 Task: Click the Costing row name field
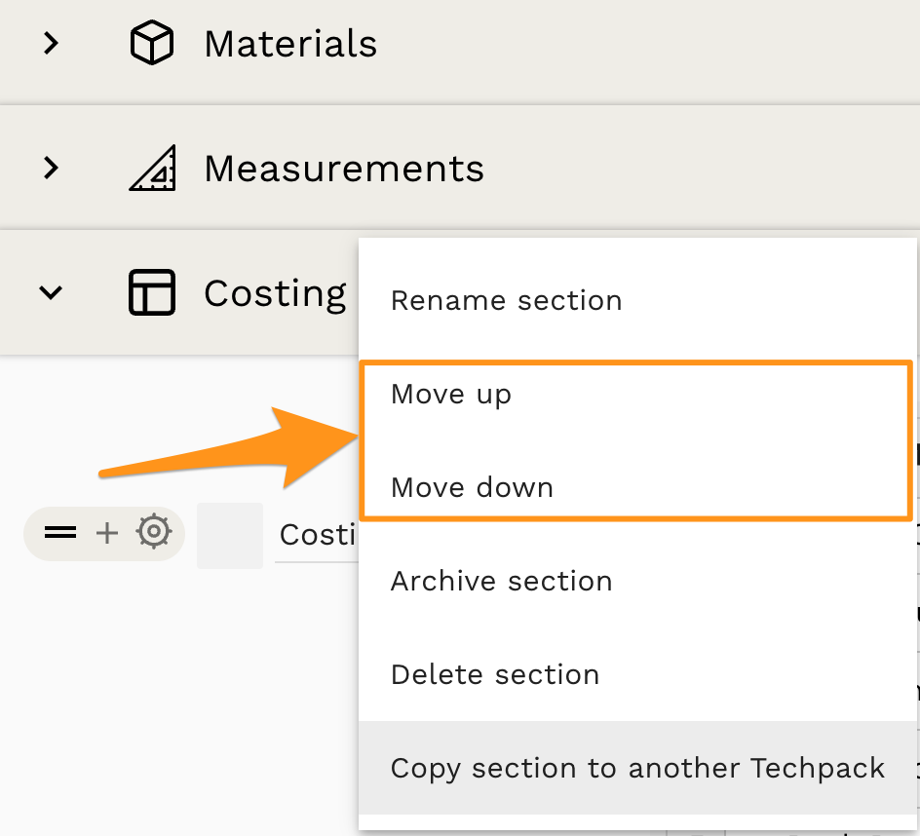coord(317,535)
